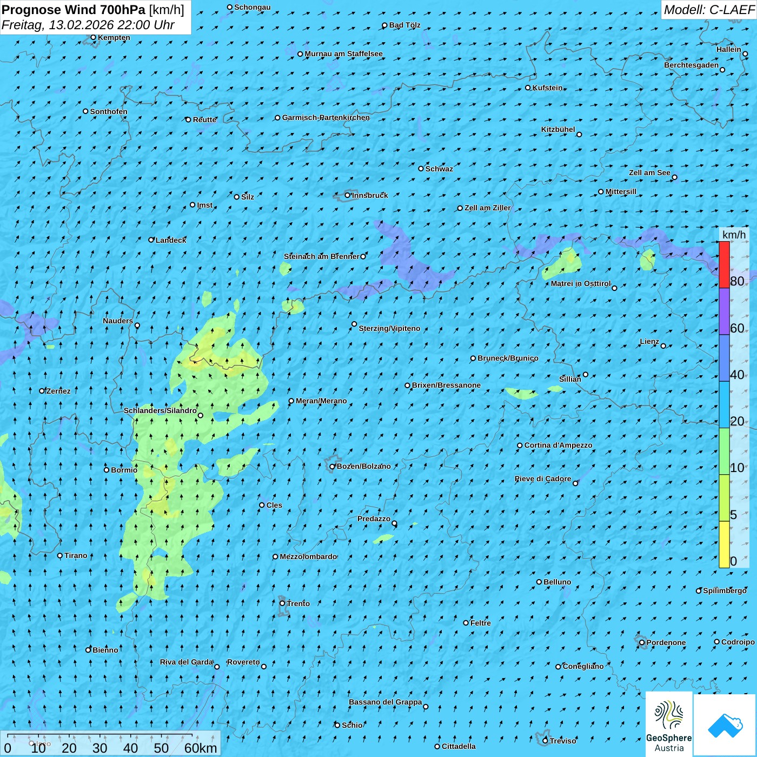Click the 'Prognose Wind 700hPa' title
Screen dimensions: 757x757
coord(74,10)
